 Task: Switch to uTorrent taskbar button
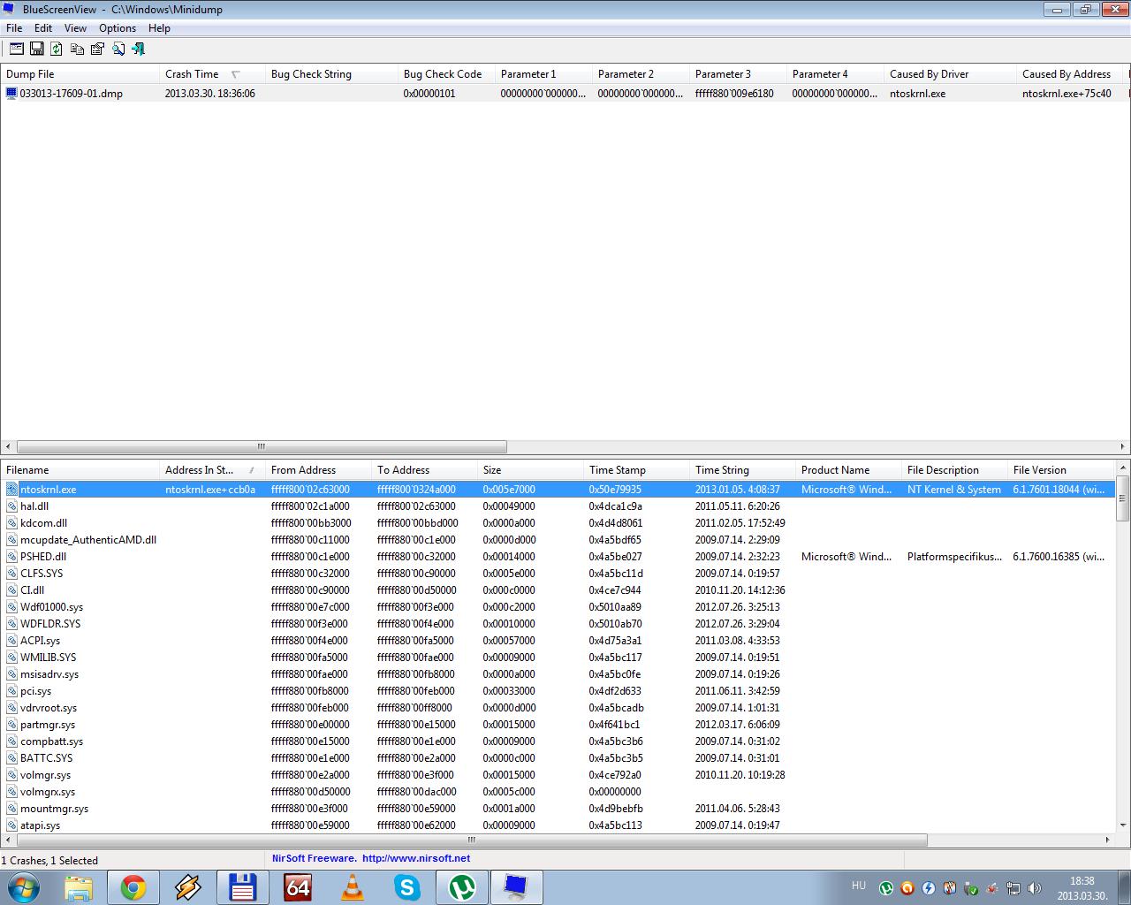click(462, 887)
